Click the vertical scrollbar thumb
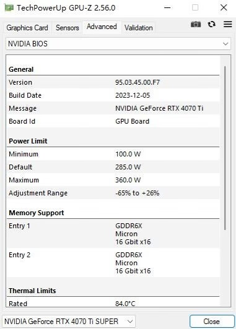The image size is (236, 329). pyautogui.click(x=225, y=148)
